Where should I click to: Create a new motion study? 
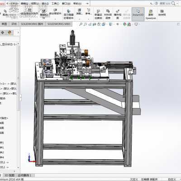pos(98,14)
